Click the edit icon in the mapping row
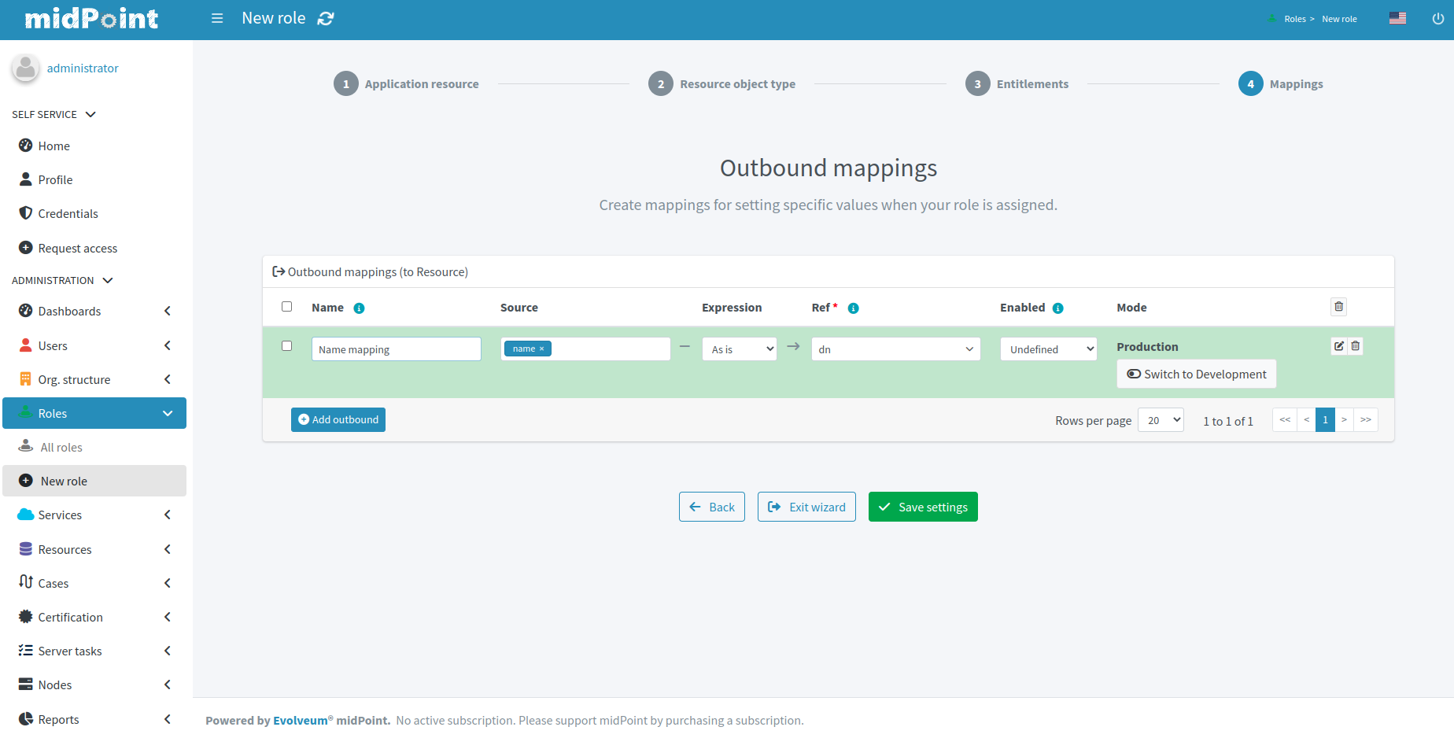Image resolution: width=1454 pixels, height=738 pixels. [1338, 346]
